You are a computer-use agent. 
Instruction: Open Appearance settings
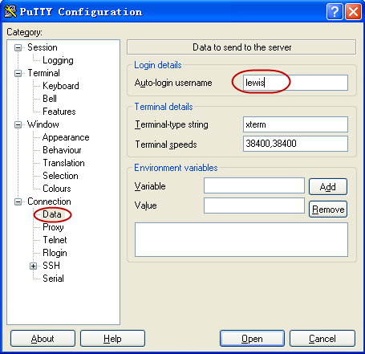(66, 137)
